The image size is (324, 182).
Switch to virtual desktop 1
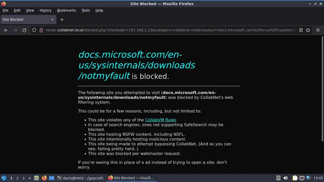pos(11,178)
